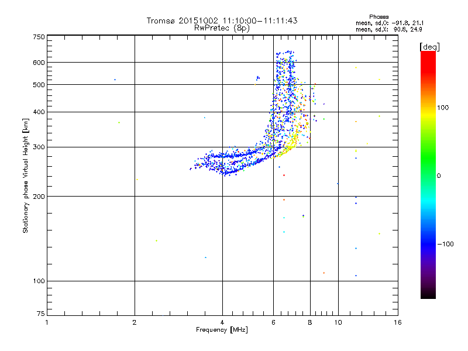Click the 'RwPretec (8p)' subtitle
468x351 pixels.
pos(222,28)
